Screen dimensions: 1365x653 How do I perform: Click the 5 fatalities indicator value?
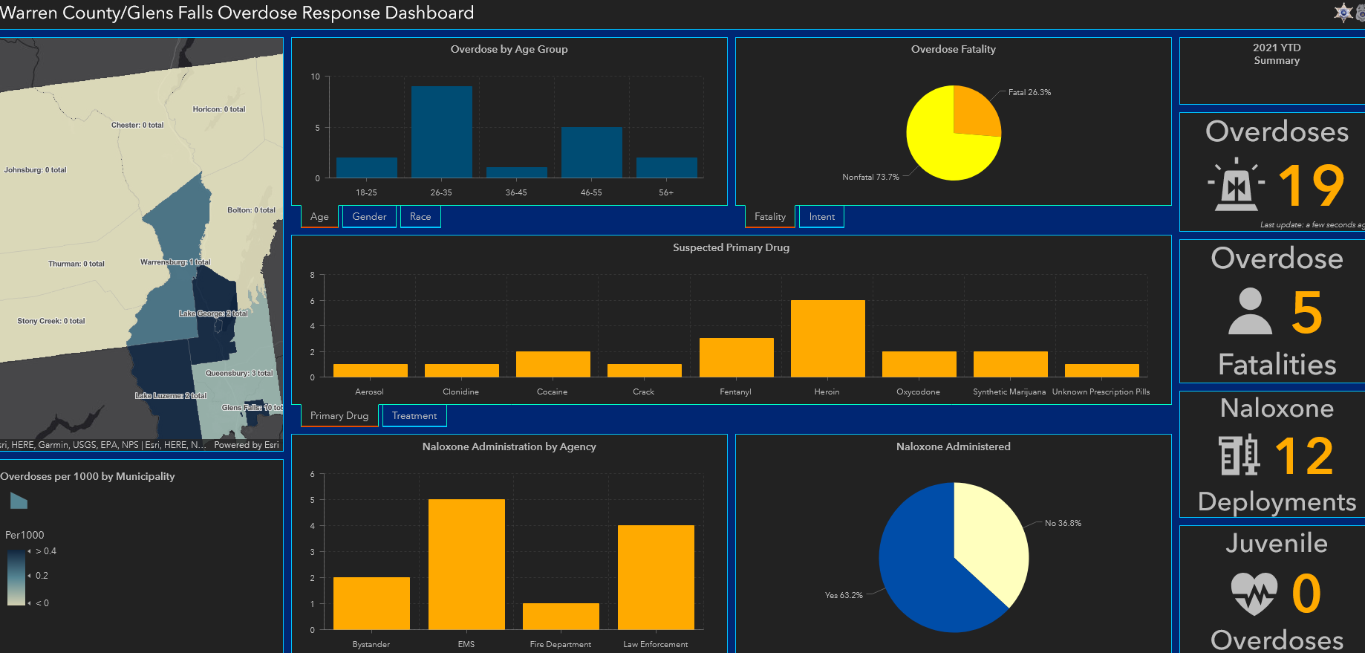point(1307,313)
